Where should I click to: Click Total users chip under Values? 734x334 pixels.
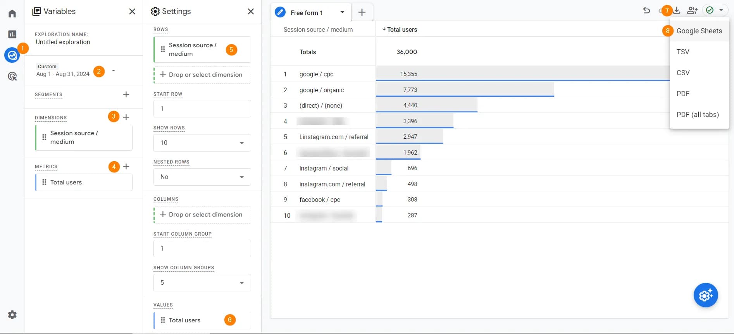pos(202,320)
